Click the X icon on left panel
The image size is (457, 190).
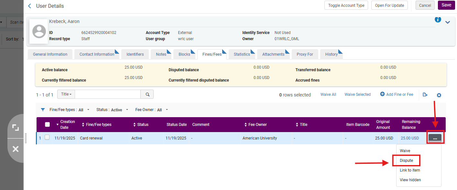point(16,149)
